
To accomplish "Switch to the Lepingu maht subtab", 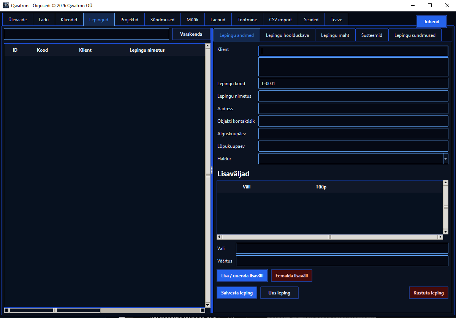I will pyautogui.click(x=335, y=35).
